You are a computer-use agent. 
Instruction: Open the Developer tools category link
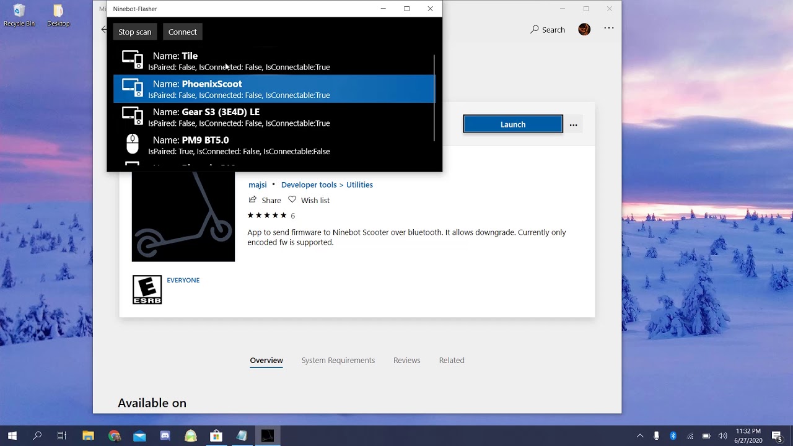[309, 185]
